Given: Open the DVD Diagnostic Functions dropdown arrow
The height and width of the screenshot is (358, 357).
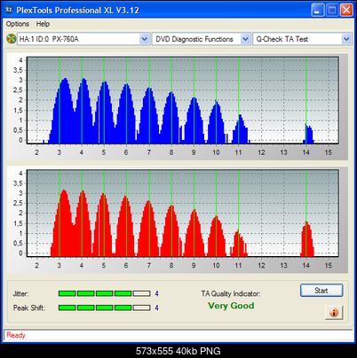Looking at the screenshot, I should (245, 39).
